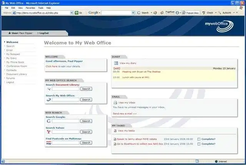Click the user icon beside User: Paul Pipper
This screenshot has height=165, width=246.
[10, 33]
